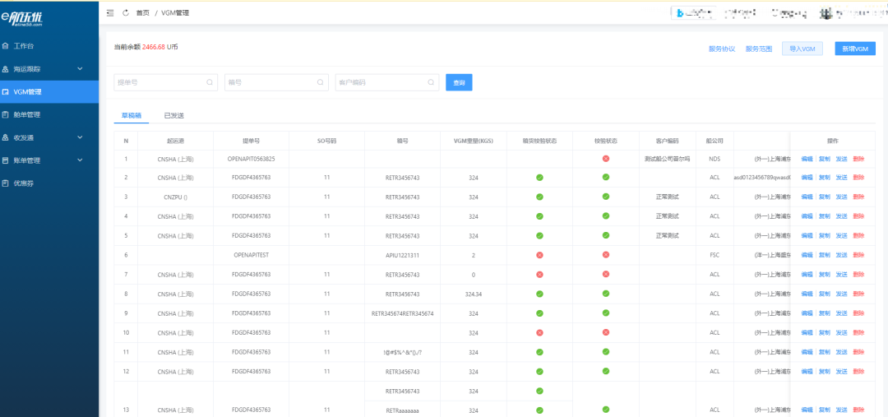Click the red 箱货校验状态 icon in row 6

539,255
